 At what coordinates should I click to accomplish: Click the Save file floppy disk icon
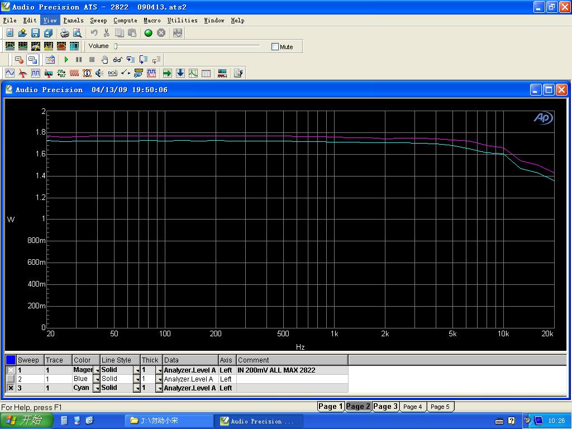tap(35, 34)
